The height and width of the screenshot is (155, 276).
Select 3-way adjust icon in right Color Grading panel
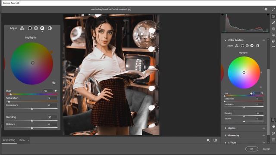pos(237,46)
